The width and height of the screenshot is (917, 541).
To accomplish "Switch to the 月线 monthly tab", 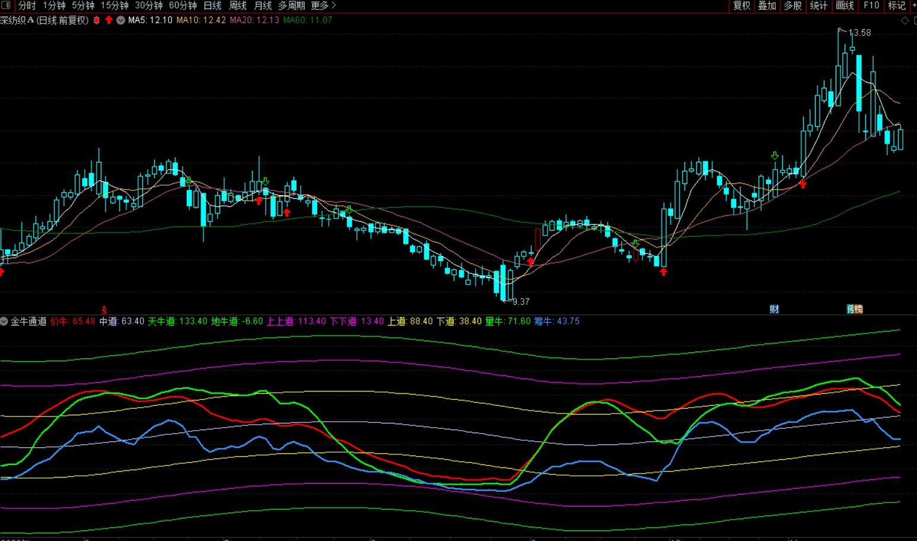I will [x=263, y=5].
